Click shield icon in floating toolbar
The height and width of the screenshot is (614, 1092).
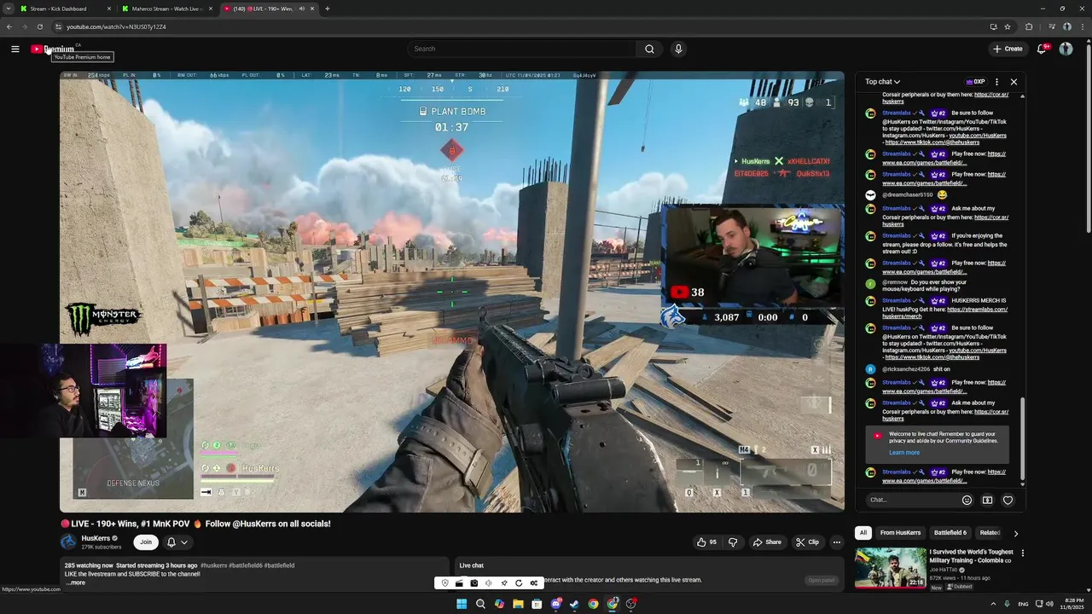click(444, 583)
